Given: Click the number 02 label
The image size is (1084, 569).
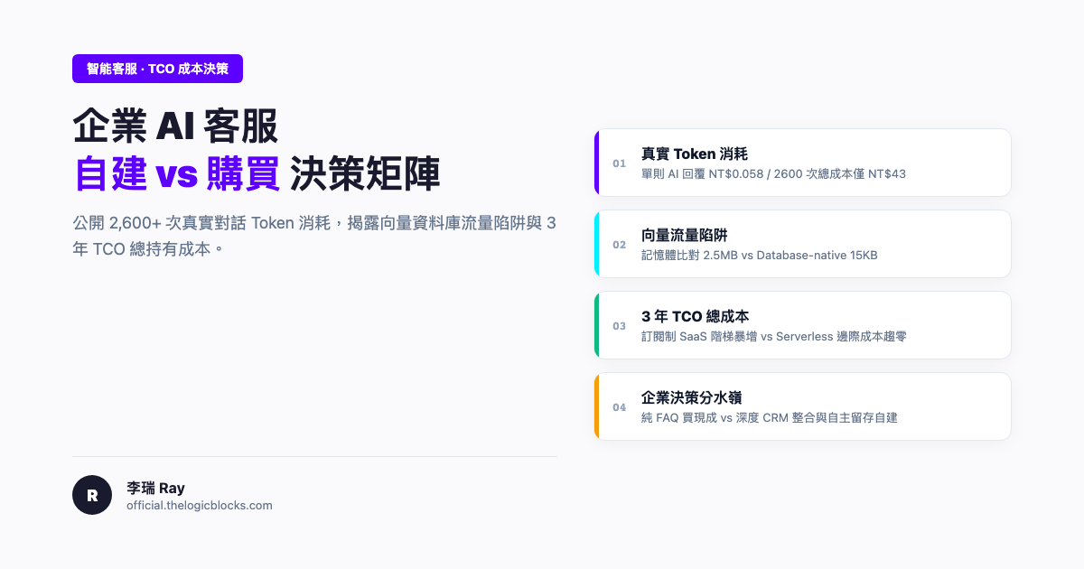Looking at the screenshot, I should tap(619, 245).
